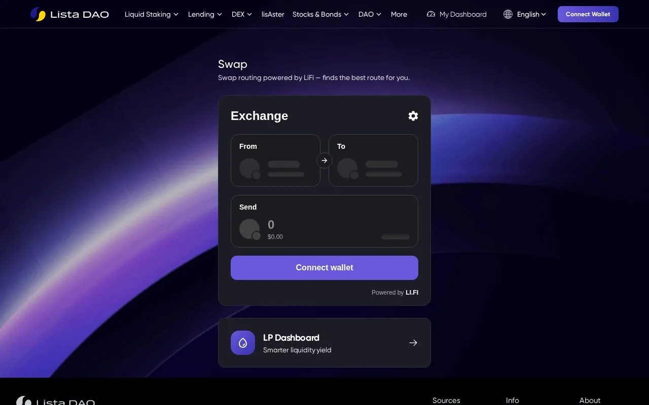The width and height of the screenshot is (649, 405).
Task: Select the To token card
Action: coord(373,160)
